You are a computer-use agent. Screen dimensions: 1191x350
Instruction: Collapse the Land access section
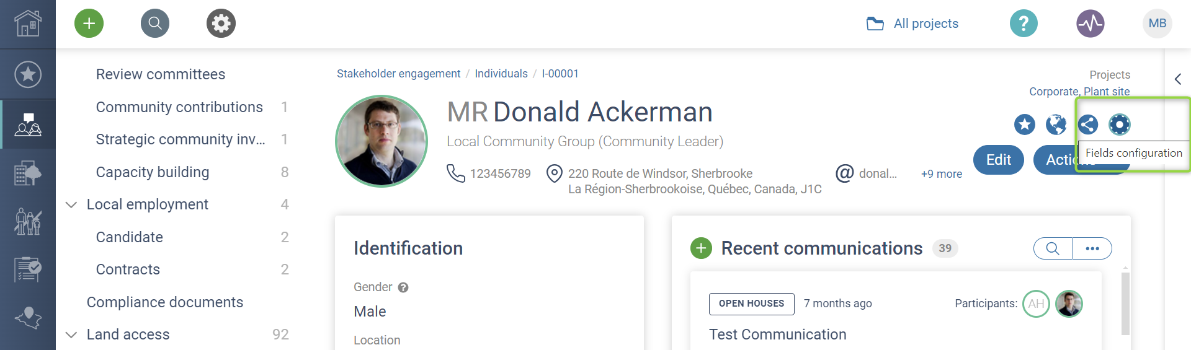pyautogui.click(x=71, y=335)
